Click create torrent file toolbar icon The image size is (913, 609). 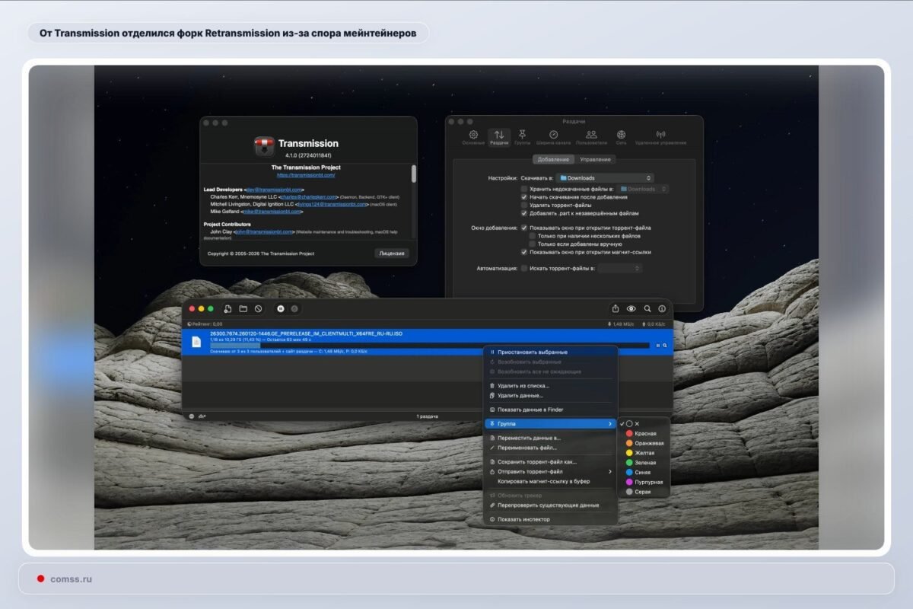click(227, 309)
